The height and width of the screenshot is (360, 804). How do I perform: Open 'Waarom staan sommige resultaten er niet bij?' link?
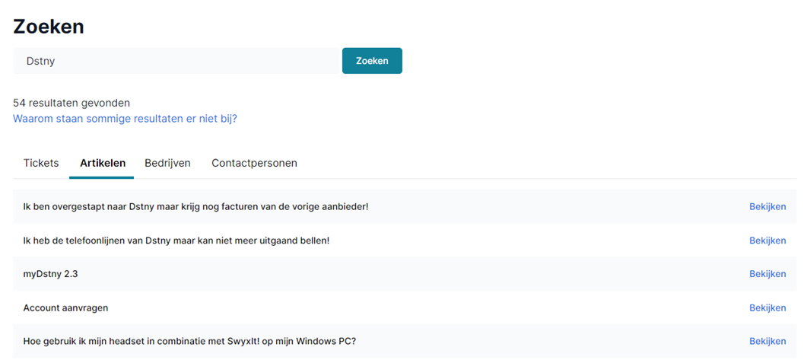[125, 119]
